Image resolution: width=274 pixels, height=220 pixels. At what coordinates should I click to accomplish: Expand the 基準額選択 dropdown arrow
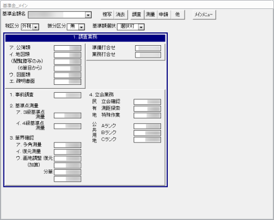pyautogui.click(x=141, y=27)
